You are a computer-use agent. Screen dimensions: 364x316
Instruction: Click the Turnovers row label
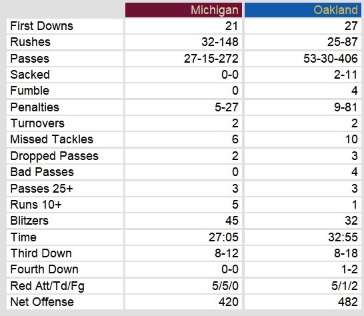click(37, 123)
